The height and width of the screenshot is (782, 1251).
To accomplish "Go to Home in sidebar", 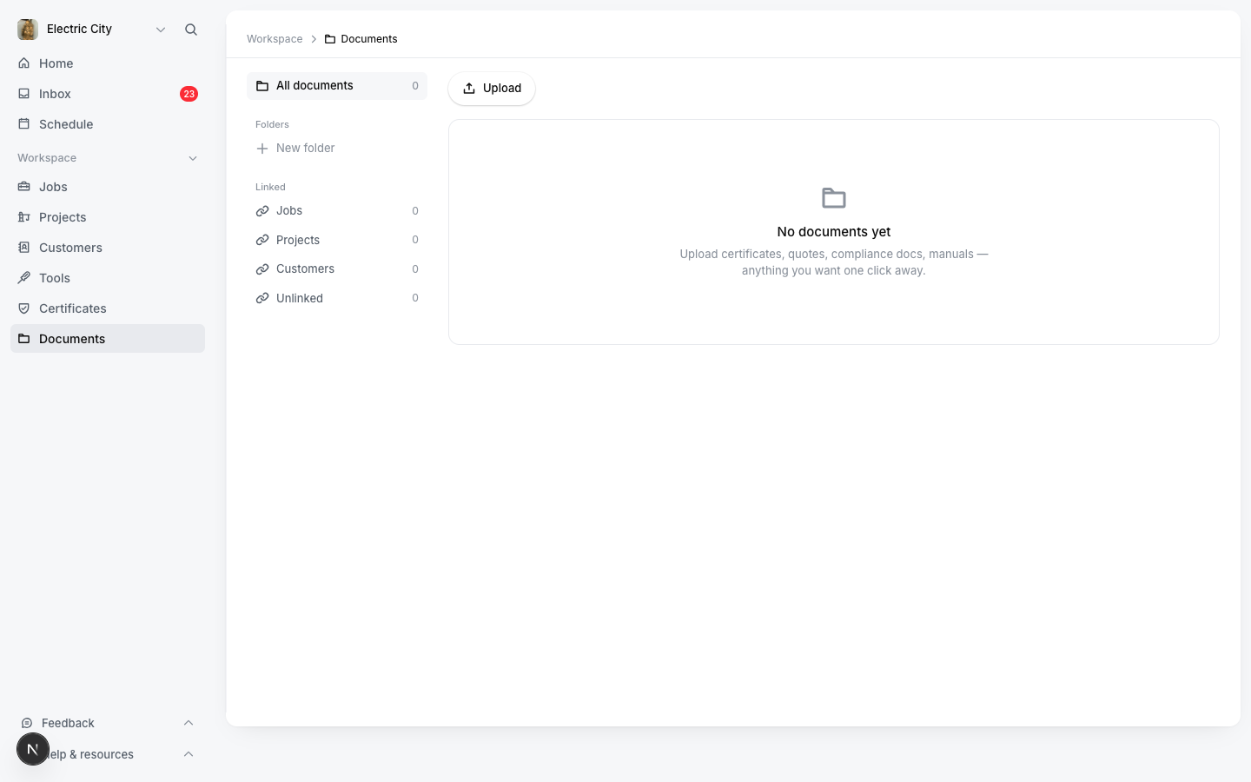I will tap(108, 63).
